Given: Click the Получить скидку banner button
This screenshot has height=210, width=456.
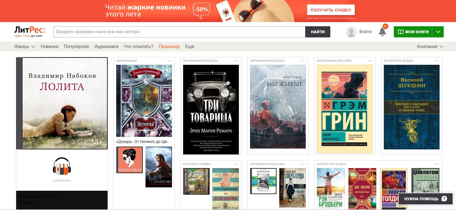Looking at the screenshot, I should [331, 10].
